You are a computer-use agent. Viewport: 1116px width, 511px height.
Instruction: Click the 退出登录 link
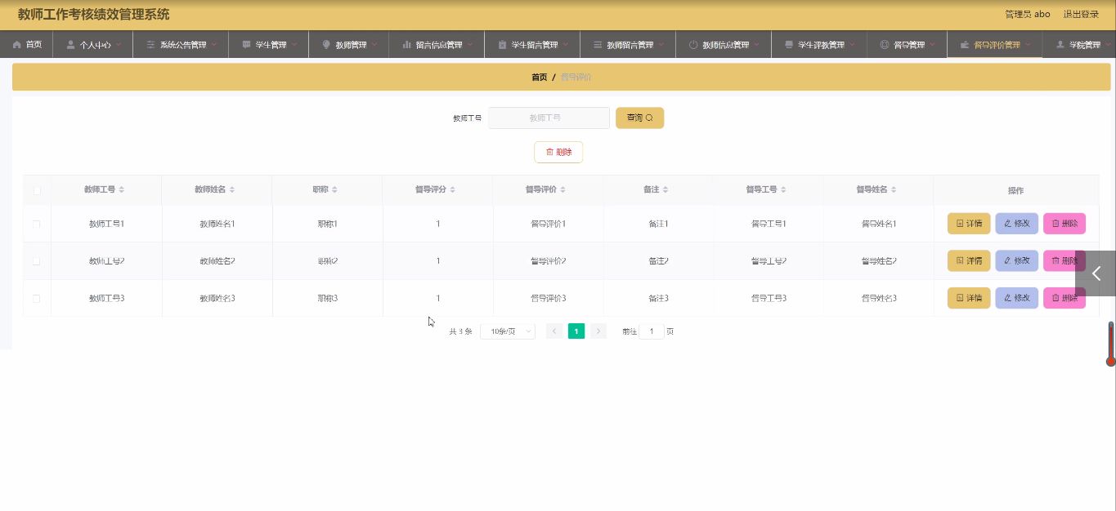[x=1081, y=14]
